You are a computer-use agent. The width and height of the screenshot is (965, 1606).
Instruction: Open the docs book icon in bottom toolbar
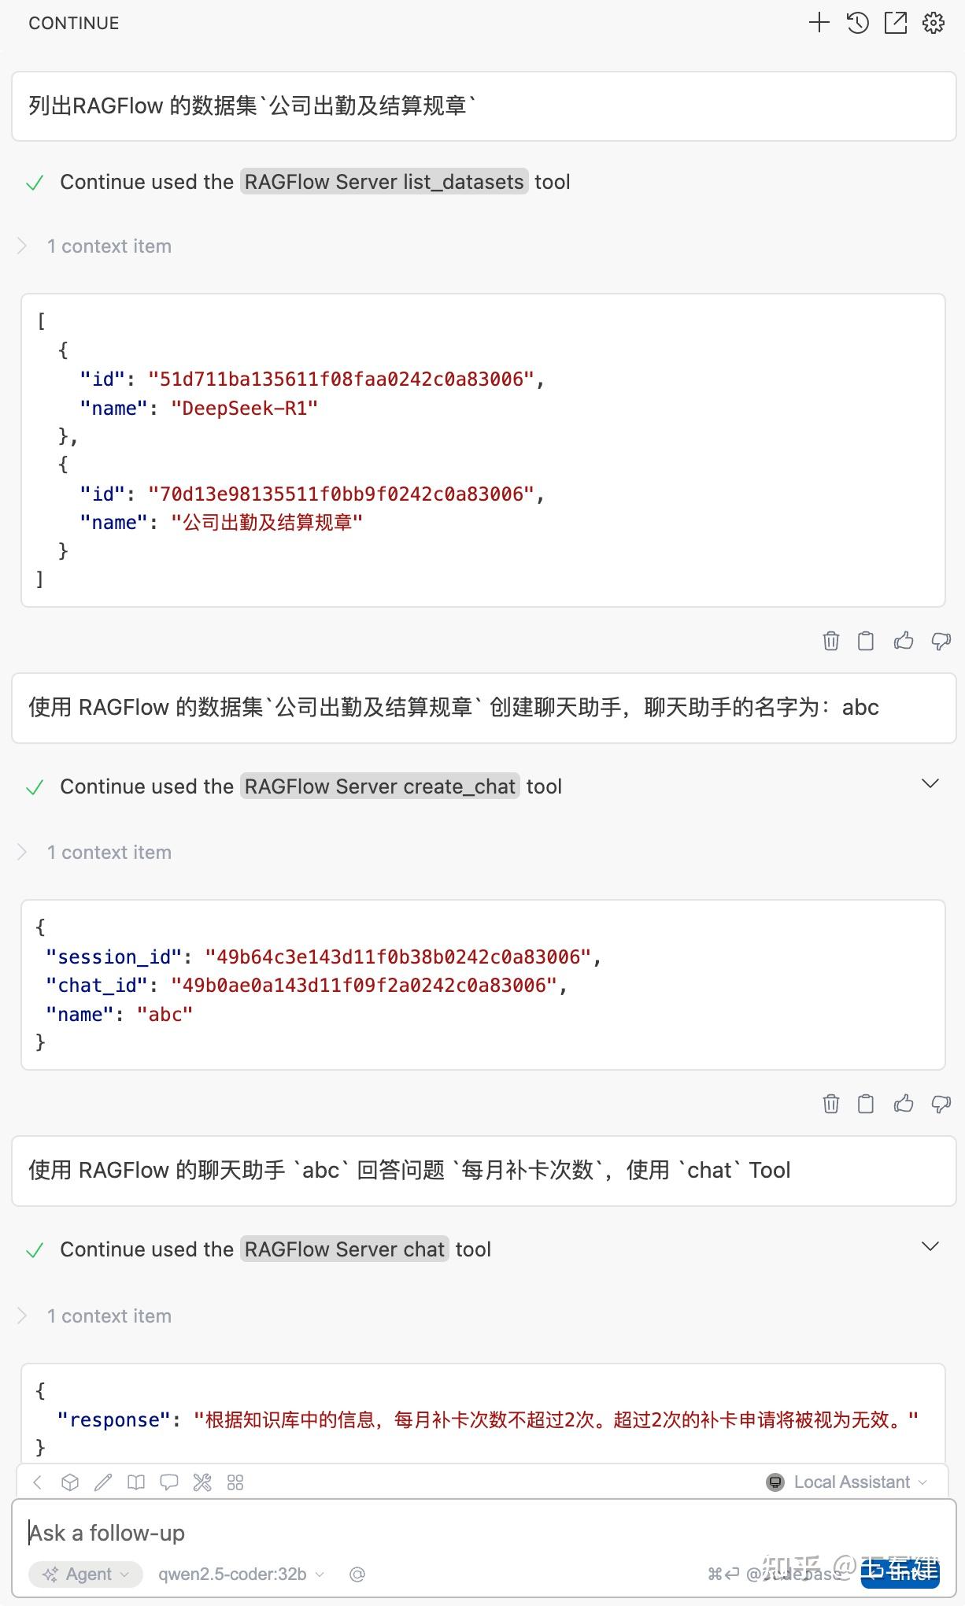(x=136, y=1482)
